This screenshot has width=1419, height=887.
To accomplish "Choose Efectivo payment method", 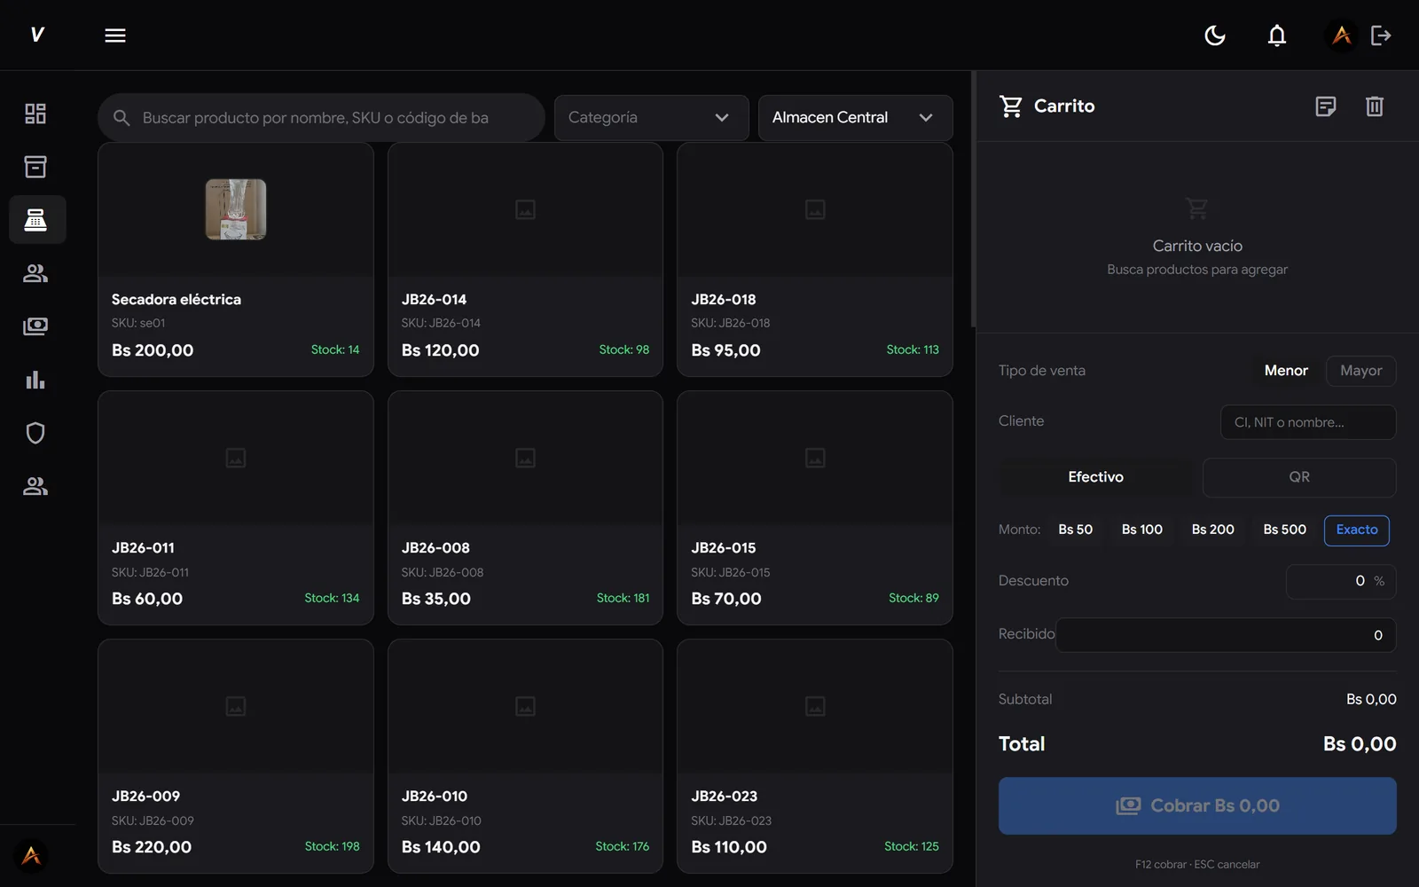I will pyautogui.click(x=1096, y=477).
